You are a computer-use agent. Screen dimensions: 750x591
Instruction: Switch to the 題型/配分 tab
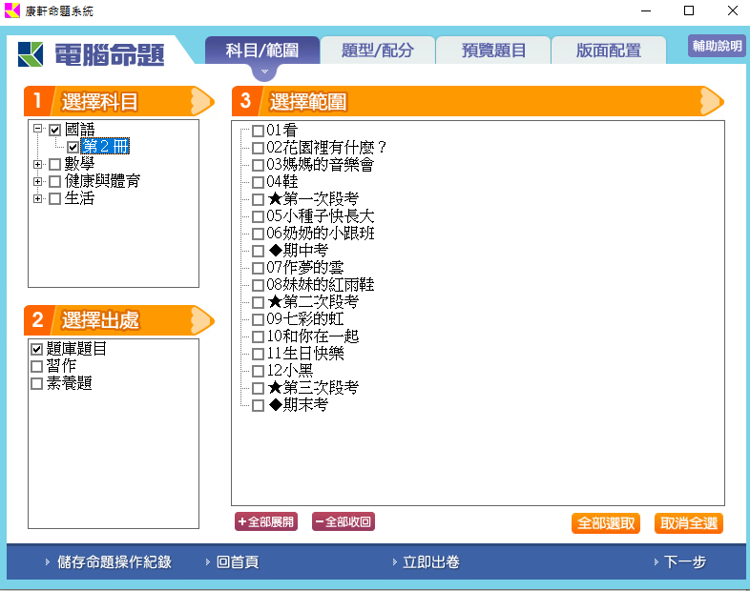(x=377, y=51)
